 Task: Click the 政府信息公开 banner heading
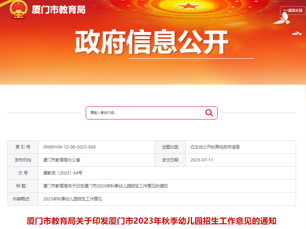[x=151, y=42]
